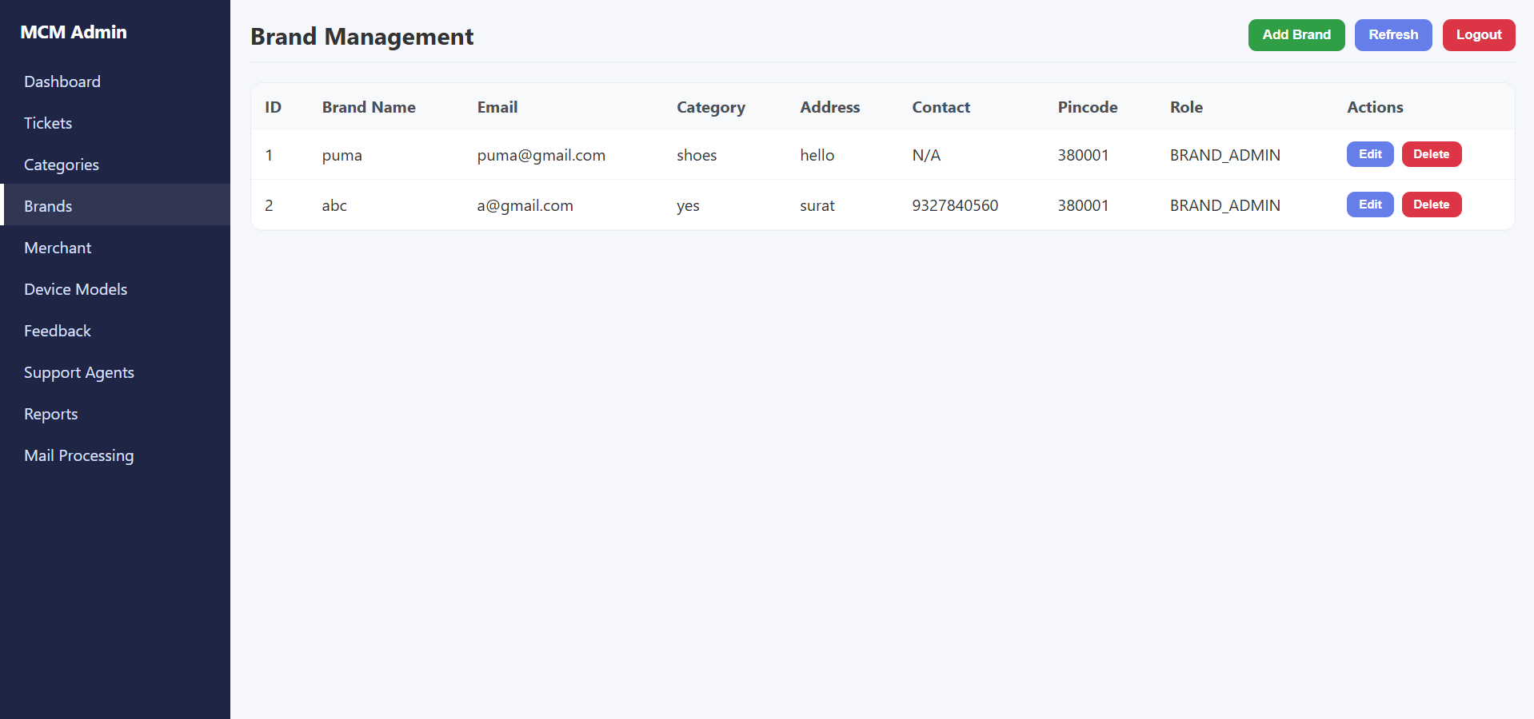Edit the abc brand row
This screenshot has height=719, width=1534.
1369,205
